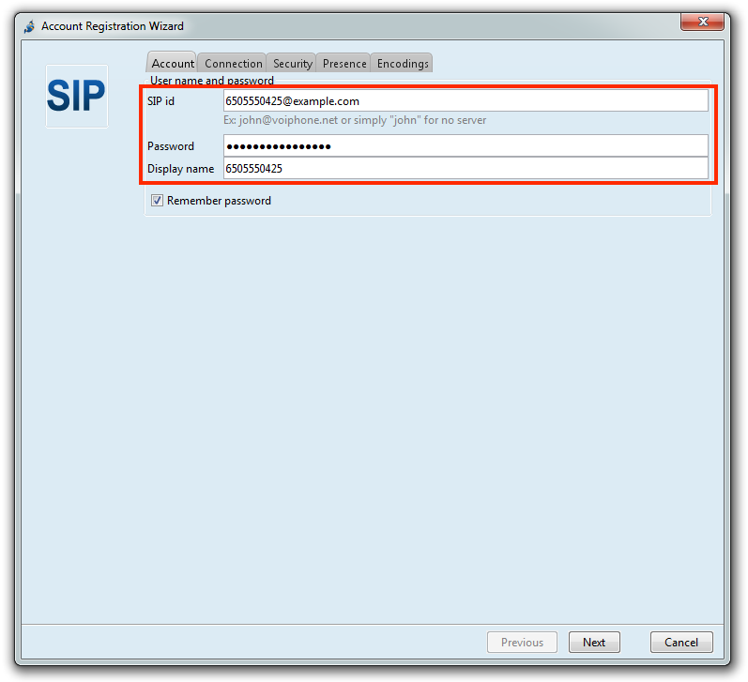Cancel the account registration
This screenshot has height=682, width=748.
[681, 643]
